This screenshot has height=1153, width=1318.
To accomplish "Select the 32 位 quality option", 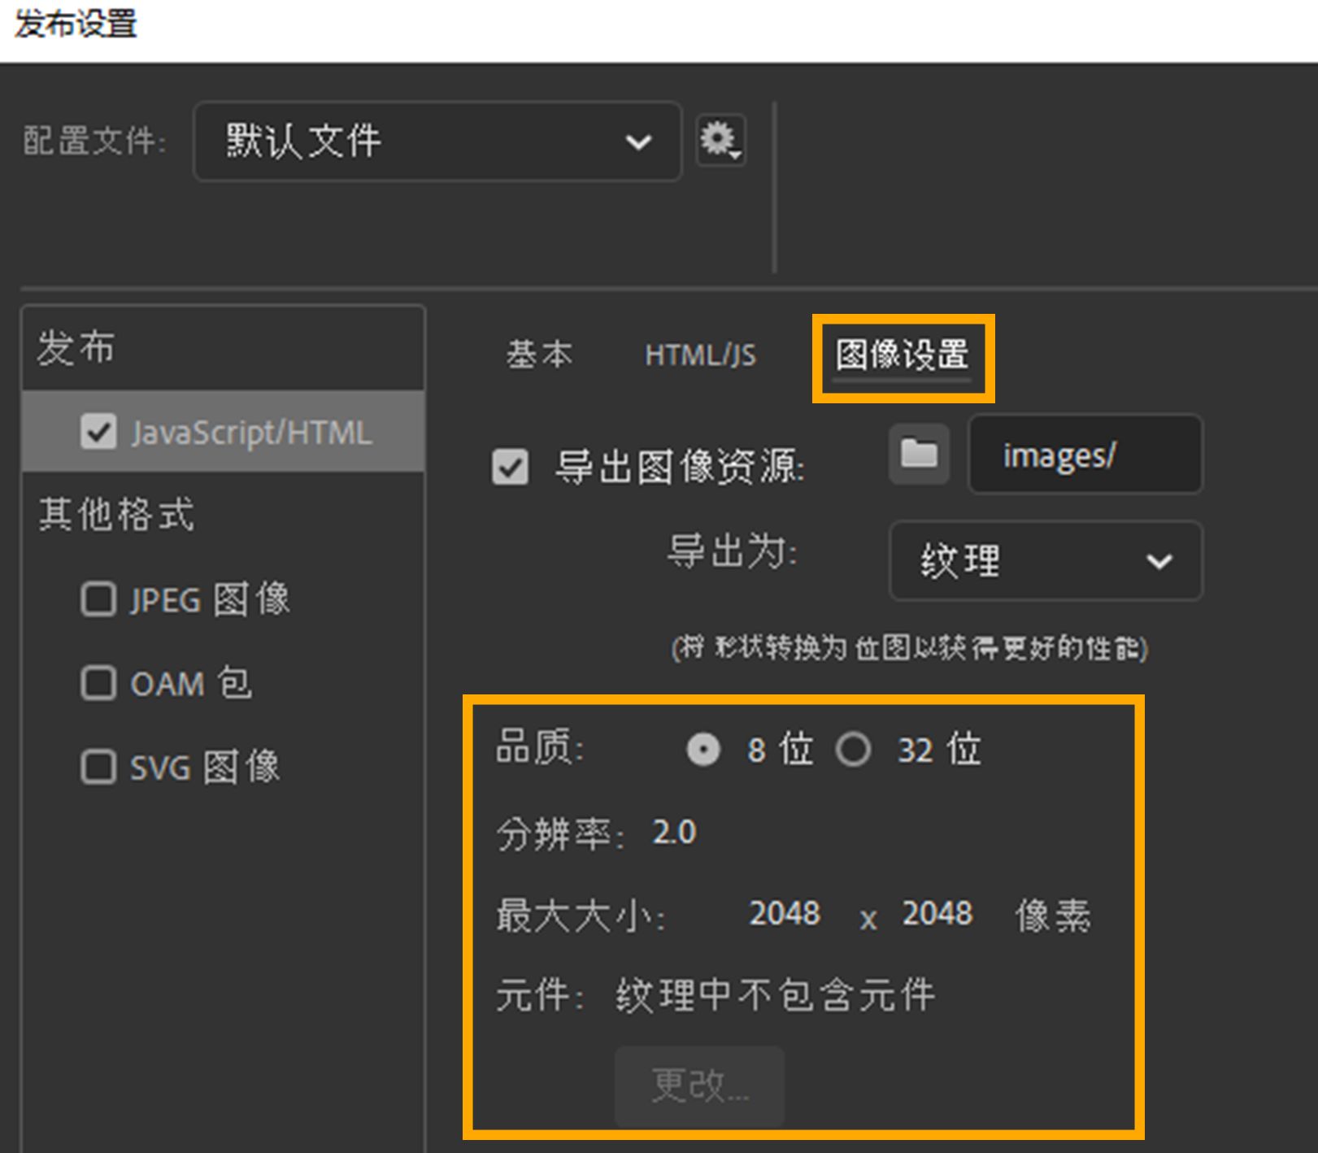I will (x=854, y=750).
